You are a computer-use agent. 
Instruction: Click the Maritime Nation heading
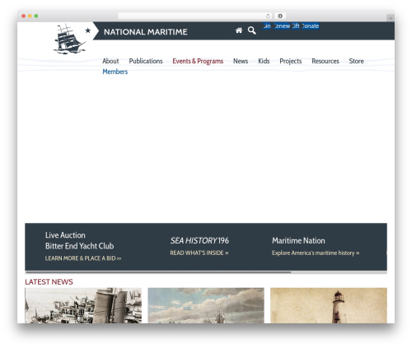298,240
